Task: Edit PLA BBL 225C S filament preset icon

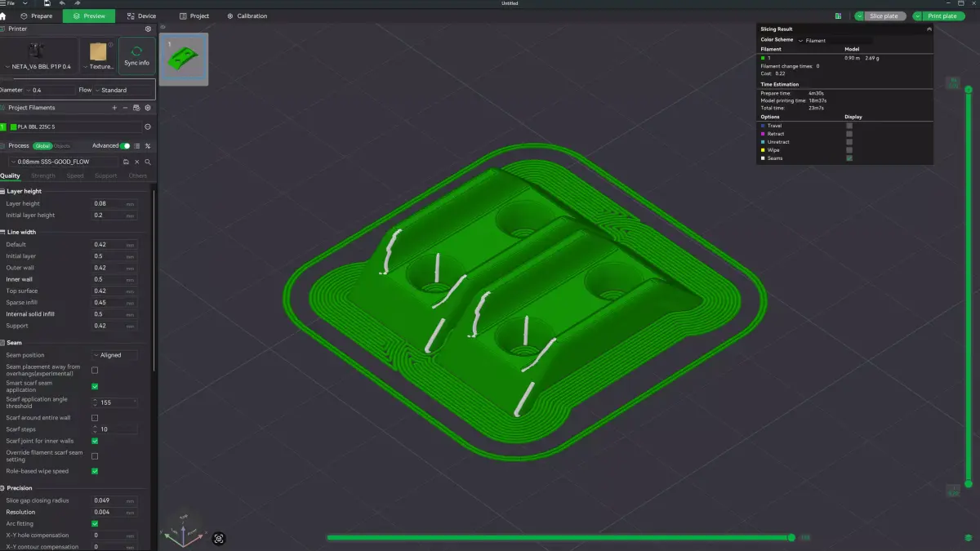Action: 148,127
